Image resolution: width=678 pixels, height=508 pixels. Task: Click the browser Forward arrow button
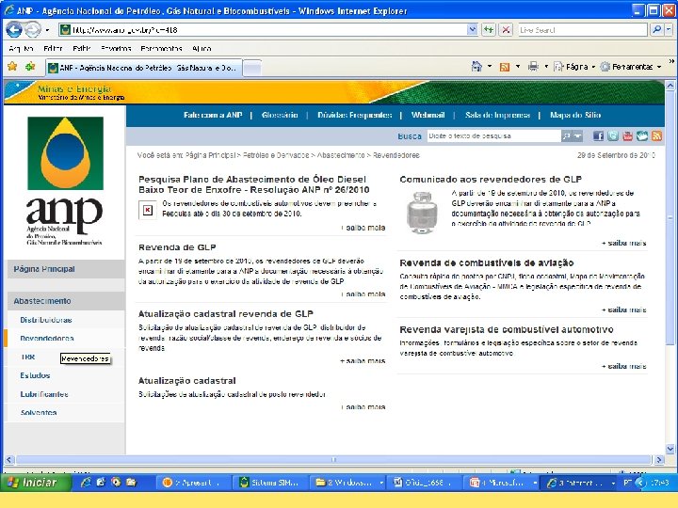coord(32,30)
